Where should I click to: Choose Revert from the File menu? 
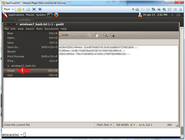point(31,52)
